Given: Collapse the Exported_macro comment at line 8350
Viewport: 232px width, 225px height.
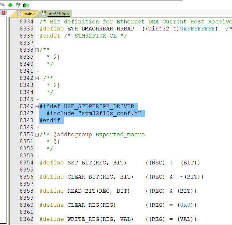Looking at the screenshot, I should point(37,135).
